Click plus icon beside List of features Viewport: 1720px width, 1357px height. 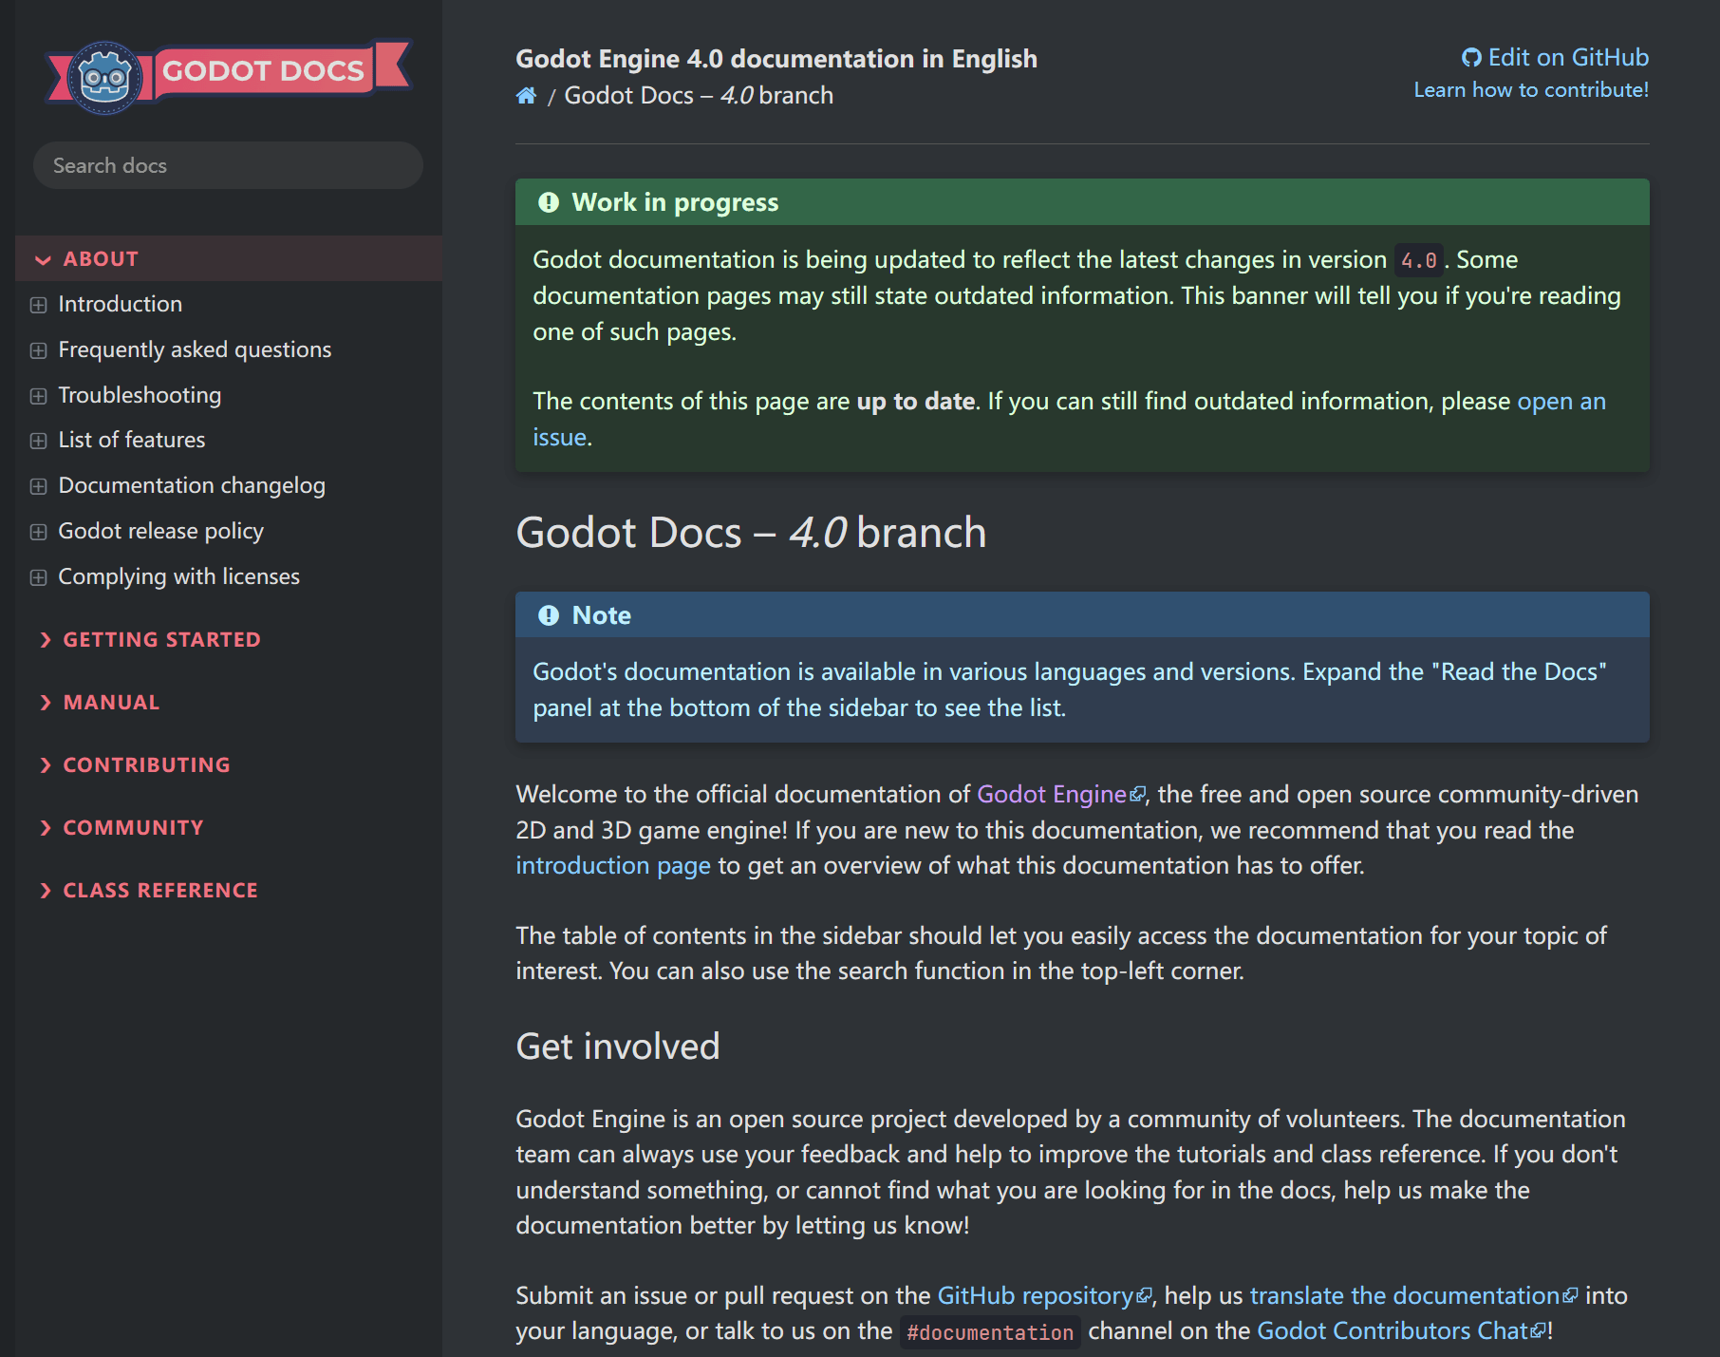pyautogui.click(x=38, y=441)
